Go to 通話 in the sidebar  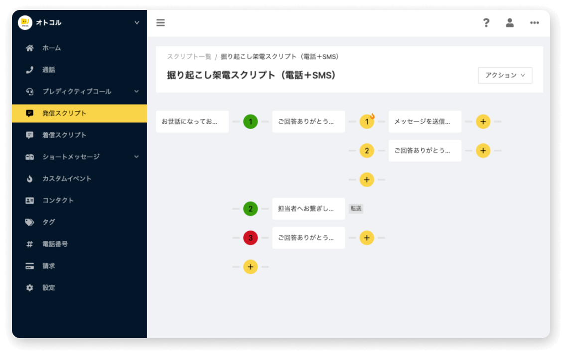click(48, 70)
